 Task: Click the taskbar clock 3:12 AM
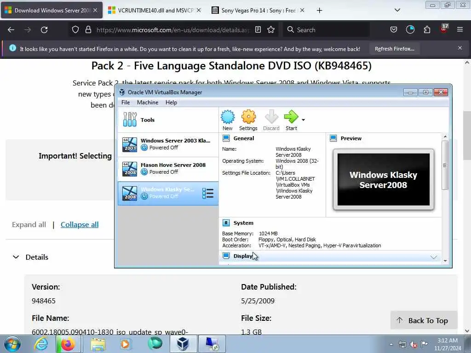(x=447, y=344)
